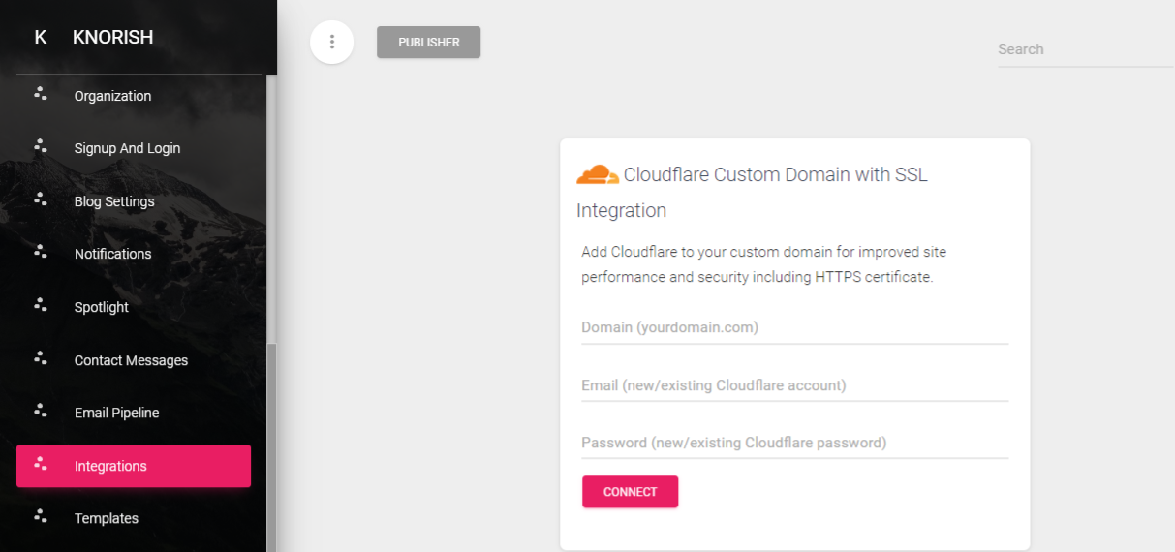The image size is (1175, 552).
Task: Click the CONNECT button
Action: tap(630, 492)
